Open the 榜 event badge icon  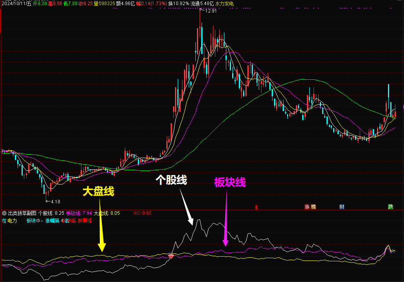pyautogui.click(x=313, y=207)
